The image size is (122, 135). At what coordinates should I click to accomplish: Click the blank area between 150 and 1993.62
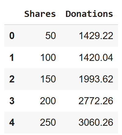(x=67, y=79)
